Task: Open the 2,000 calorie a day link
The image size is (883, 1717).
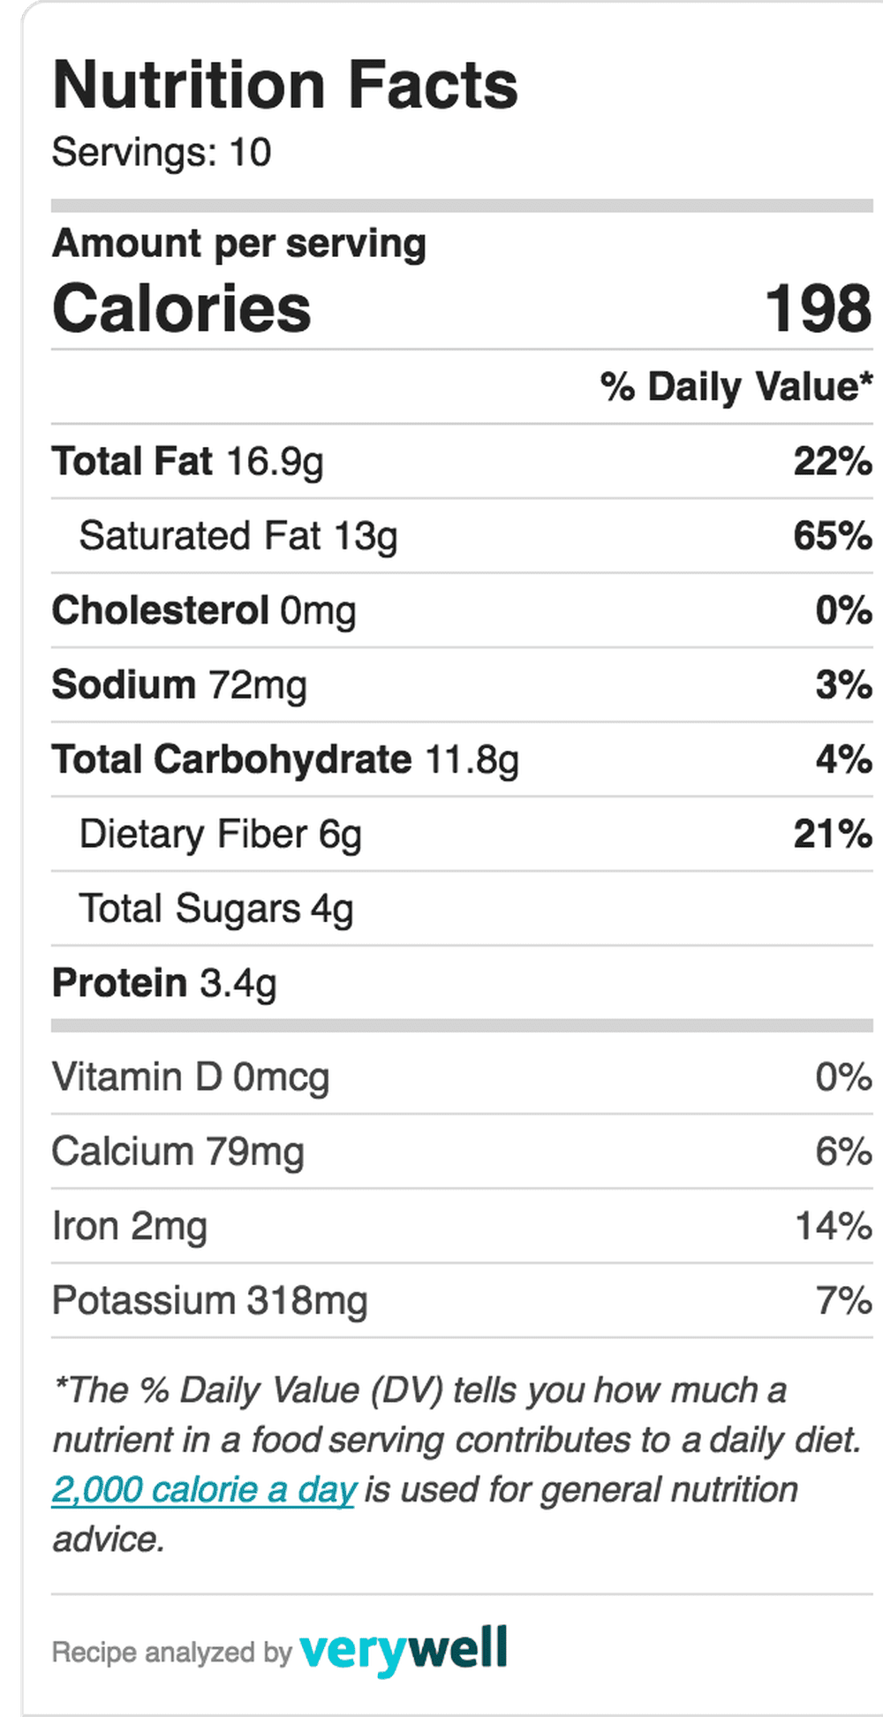Action: pos(204,1490)
